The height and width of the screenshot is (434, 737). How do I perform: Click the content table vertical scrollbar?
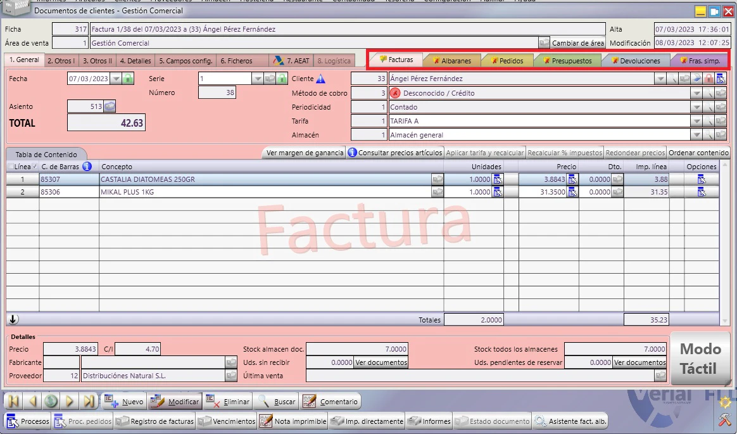coord(725,242)
